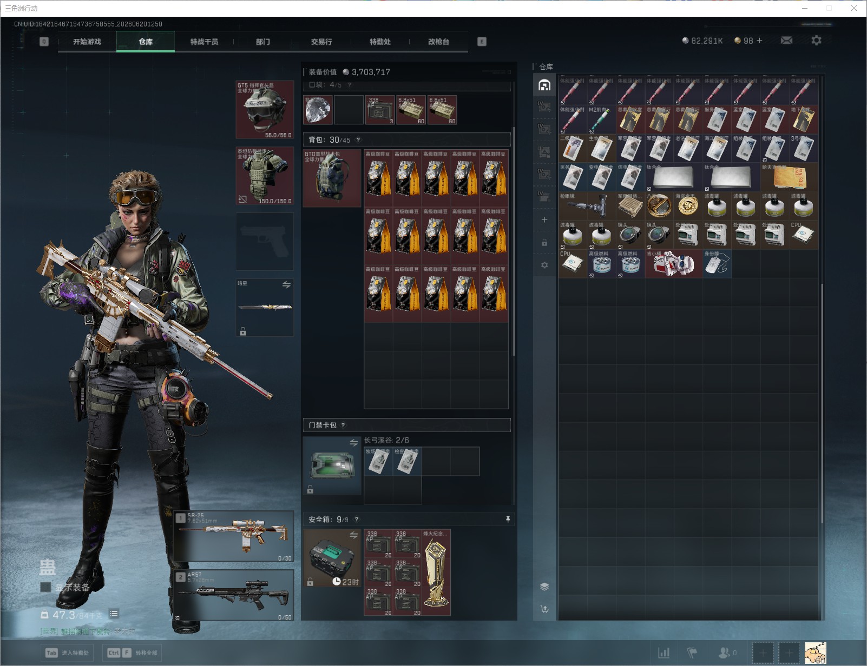This screenshot has width=867, height=666.
Task: Click the 长弓溪谷: 2/6 label
Action: 386,441
